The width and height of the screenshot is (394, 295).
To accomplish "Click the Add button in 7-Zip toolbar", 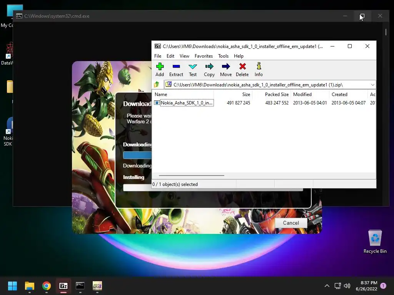I will pyautogui.click(x=160, y=70).
